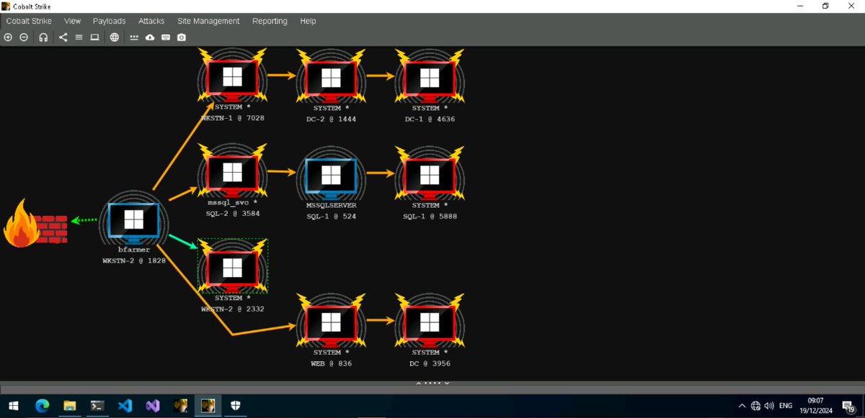Open the Payloads menu
The image size is (865, 418).
pos(109,21)
